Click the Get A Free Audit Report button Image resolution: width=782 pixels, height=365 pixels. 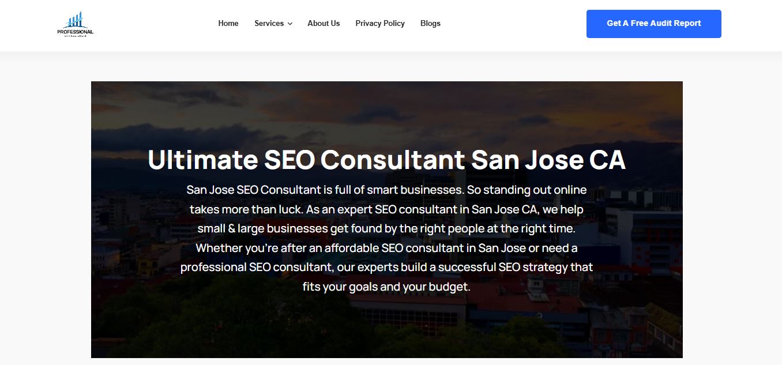click(653, 24)
